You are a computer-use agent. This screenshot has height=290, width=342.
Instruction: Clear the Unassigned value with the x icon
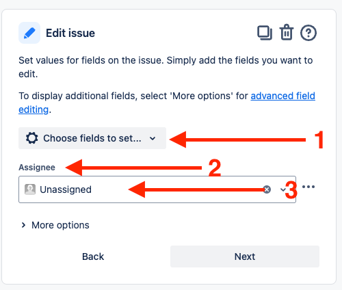point(267,189)
